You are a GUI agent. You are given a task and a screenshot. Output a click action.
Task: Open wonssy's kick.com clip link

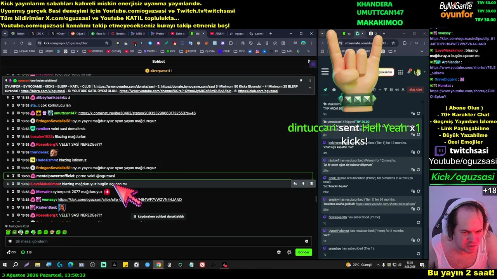(120, 200)
